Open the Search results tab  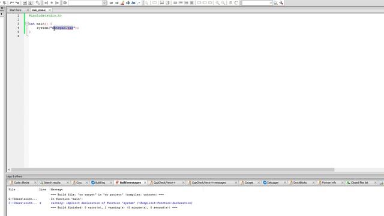pos(52,182)
